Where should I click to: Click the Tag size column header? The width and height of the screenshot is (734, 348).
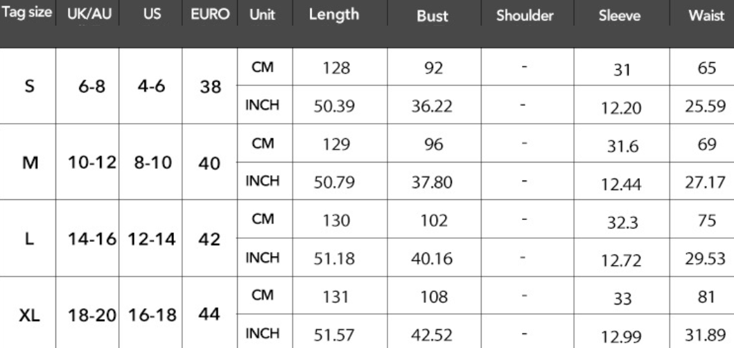pyautogui.click(x=27, y=13)
